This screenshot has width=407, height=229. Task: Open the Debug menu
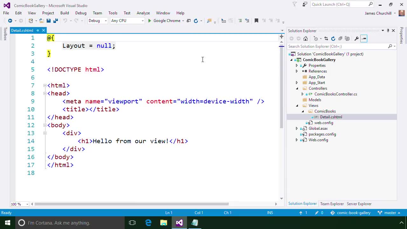pyautogui.click(x=81, y=13)
